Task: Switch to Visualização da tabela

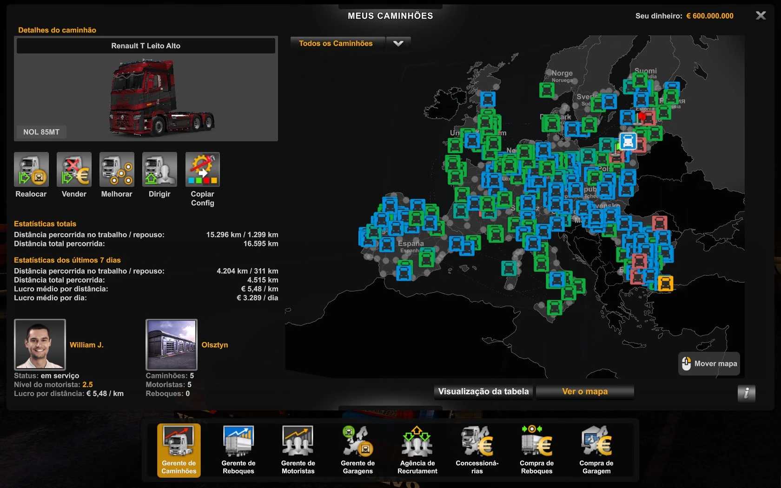Action: coord(483,392)
